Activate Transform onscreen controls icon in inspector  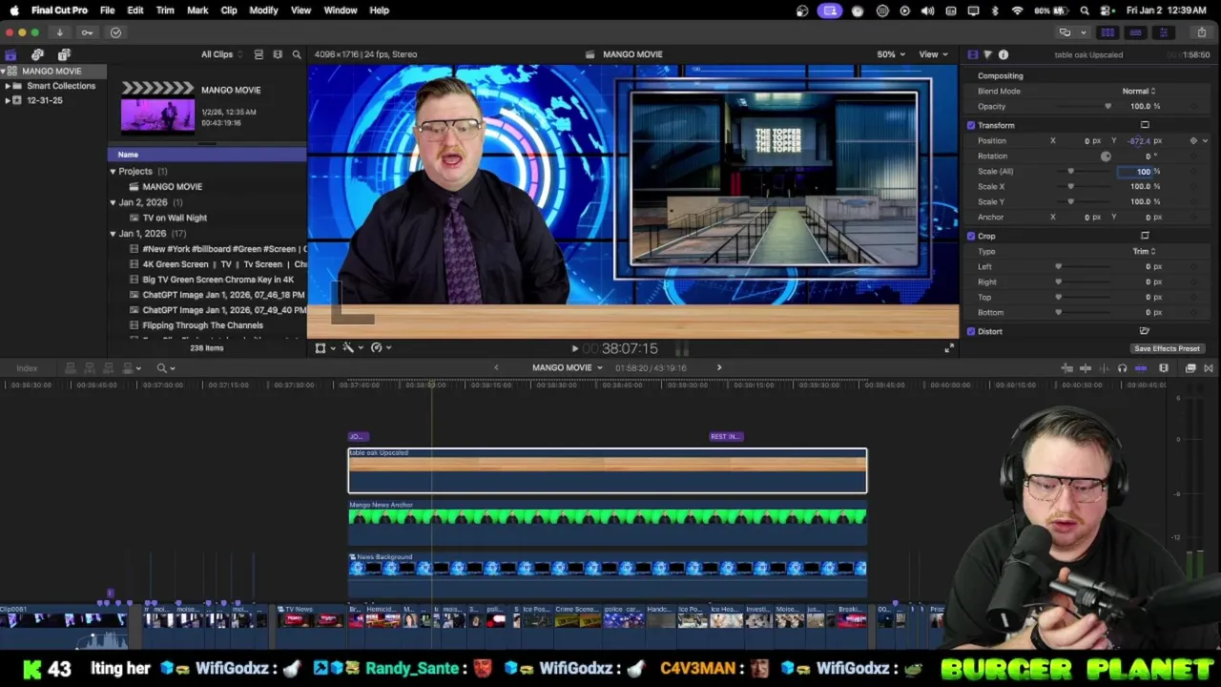(x=1145, y=125)
